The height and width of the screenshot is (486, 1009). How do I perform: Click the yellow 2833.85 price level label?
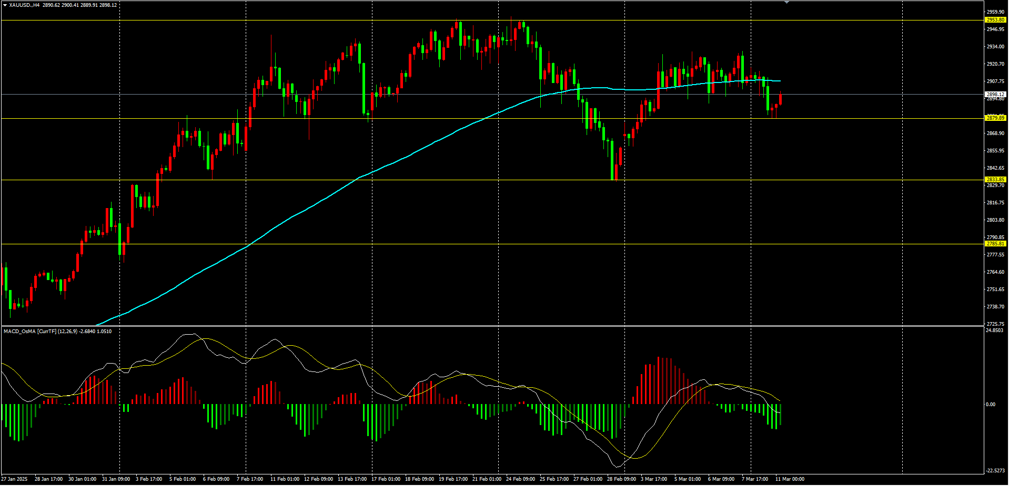tap(995, 180)
